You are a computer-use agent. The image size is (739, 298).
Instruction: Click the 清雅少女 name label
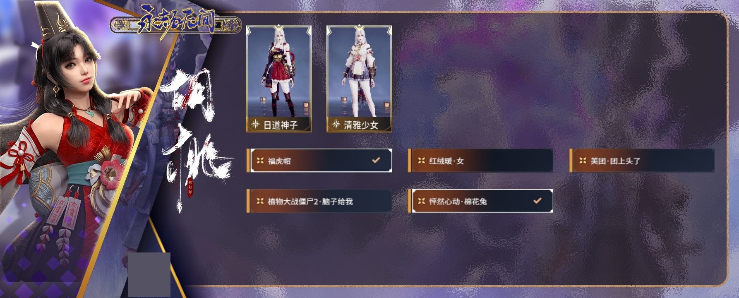pos(361,125)
